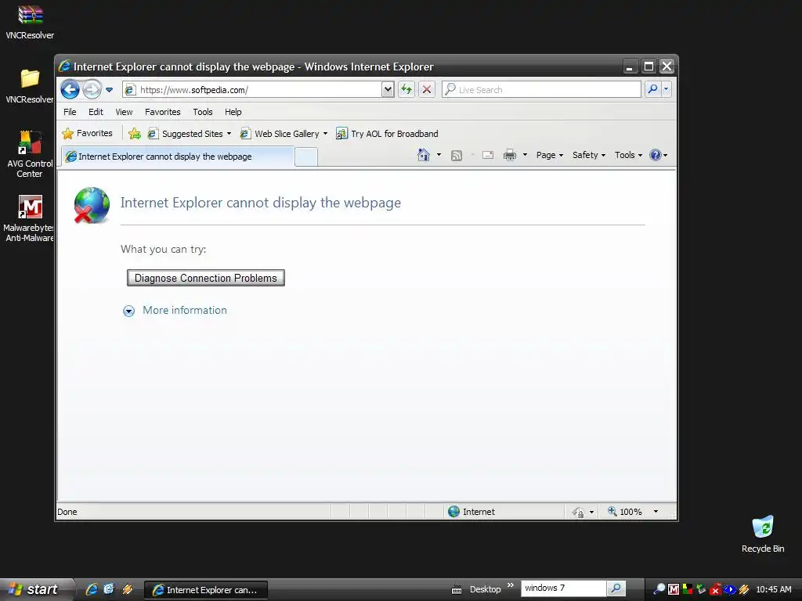
Task: Open the Help menu
Action: 233,112
